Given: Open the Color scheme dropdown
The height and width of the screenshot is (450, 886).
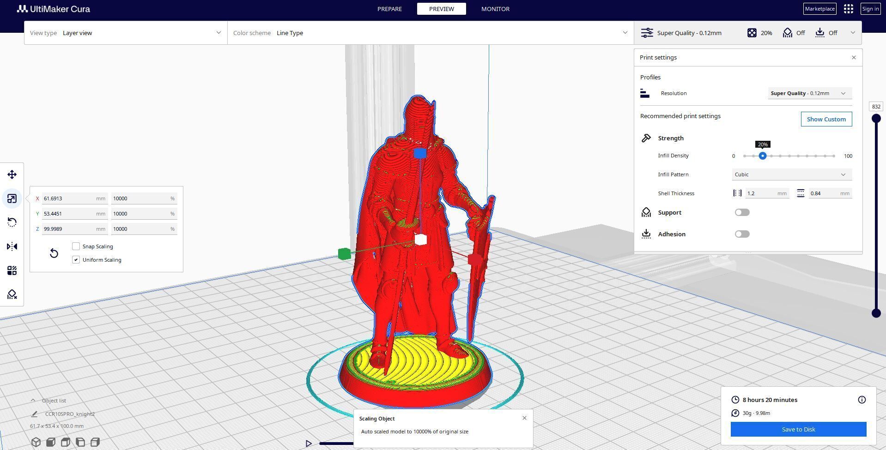Looking at the screenshot, I should pyautogui.click(x=431, y=33).
